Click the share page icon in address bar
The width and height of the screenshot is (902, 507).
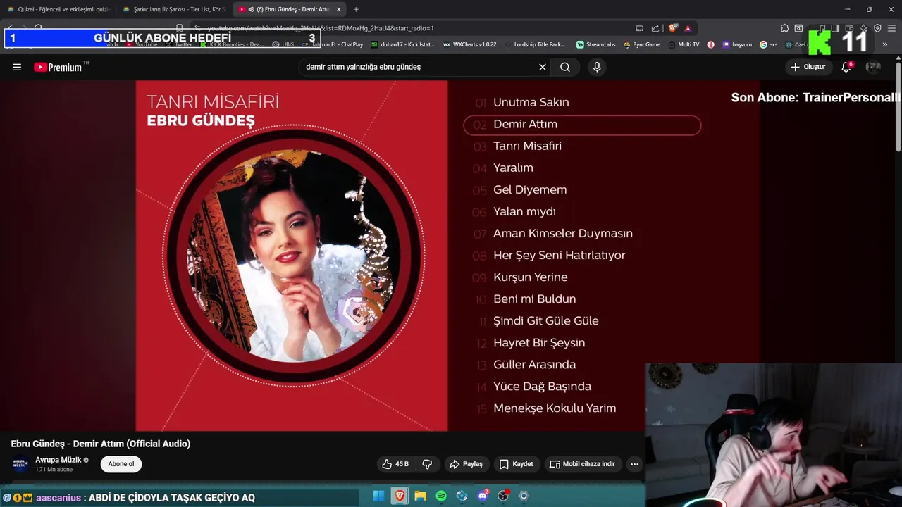click(655, 28)
